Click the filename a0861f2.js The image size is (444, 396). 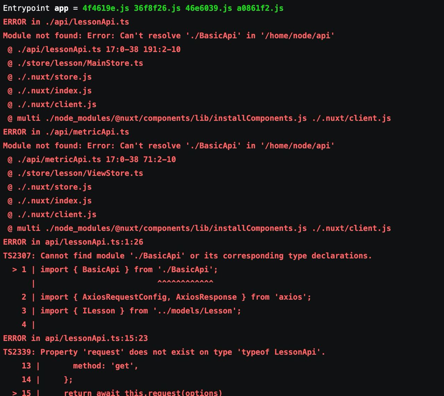coord(260,8)
